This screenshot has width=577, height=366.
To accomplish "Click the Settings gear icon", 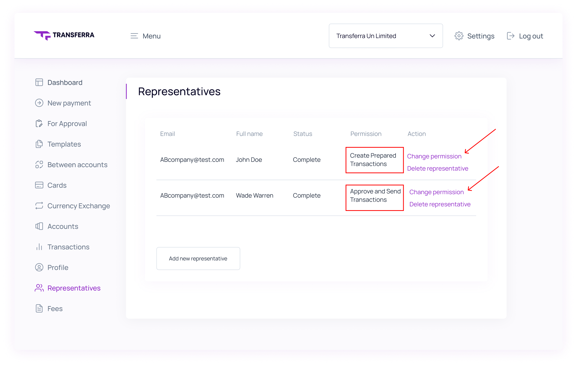I will (459, 36).
